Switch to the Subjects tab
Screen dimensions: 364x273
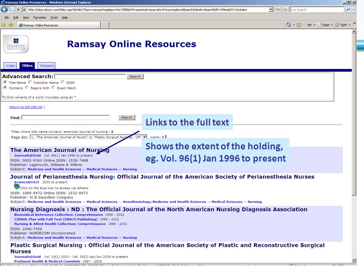[47, 66]
